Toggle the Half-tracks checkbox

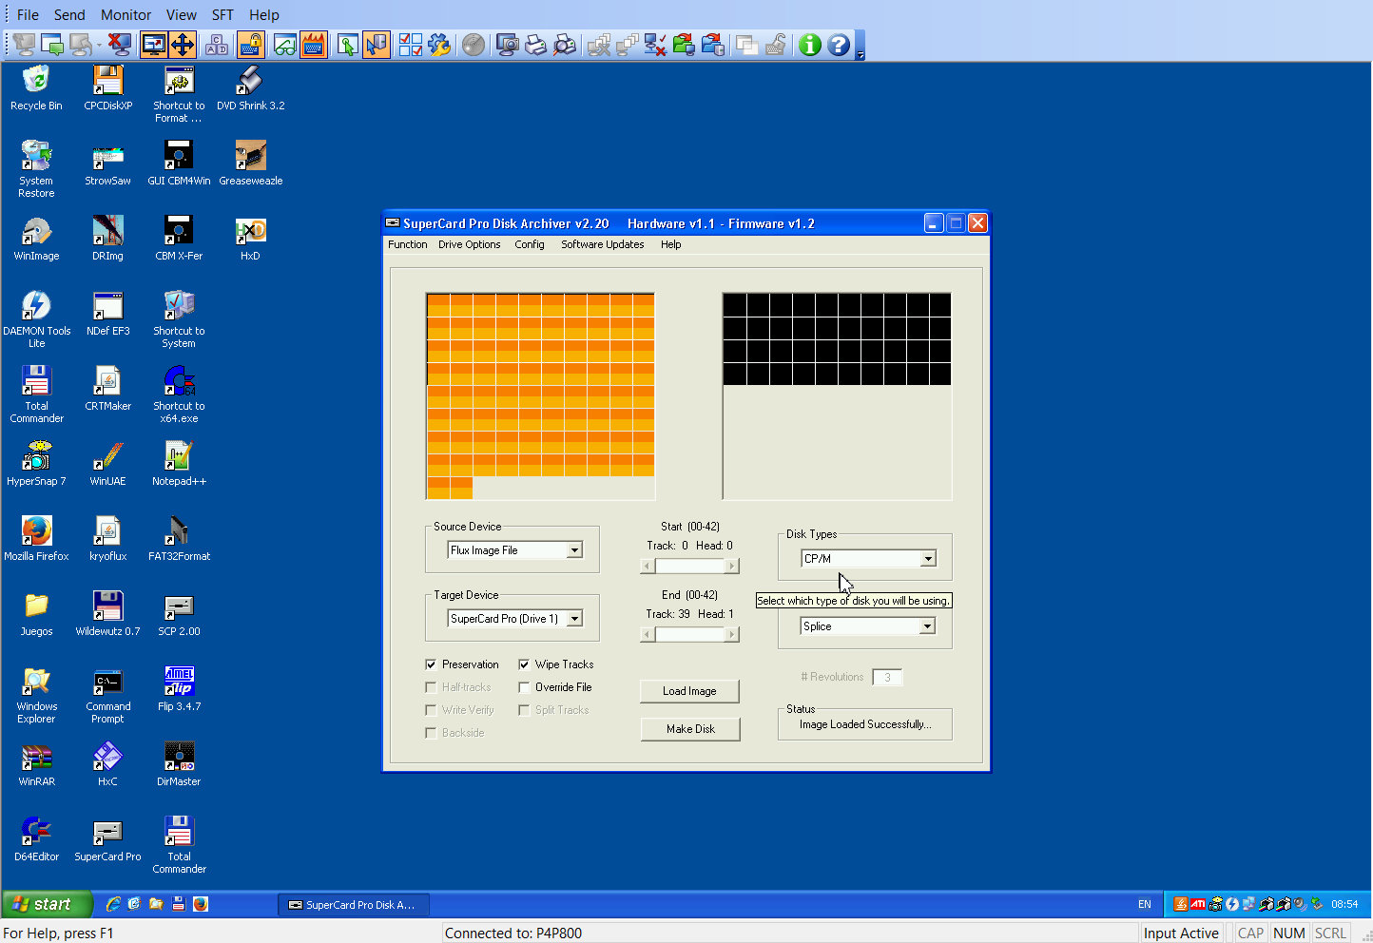[x=431, y=687]
